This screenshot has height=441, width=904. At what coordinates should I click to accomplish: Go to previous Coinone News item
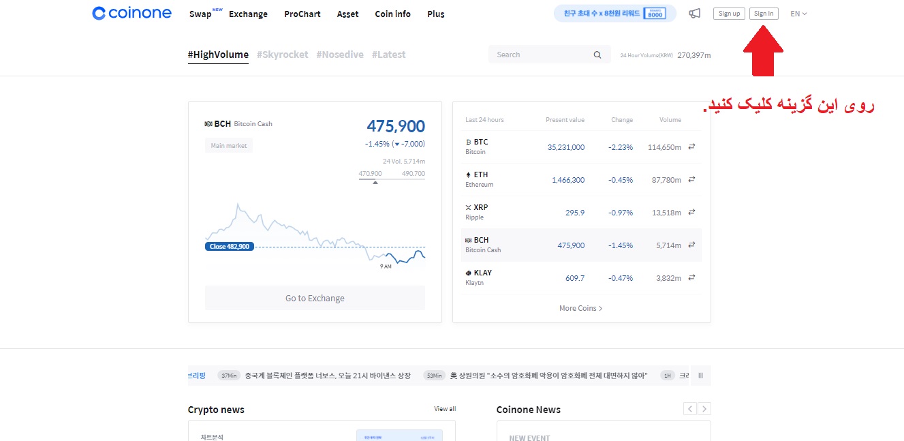(x=690, y=409)
